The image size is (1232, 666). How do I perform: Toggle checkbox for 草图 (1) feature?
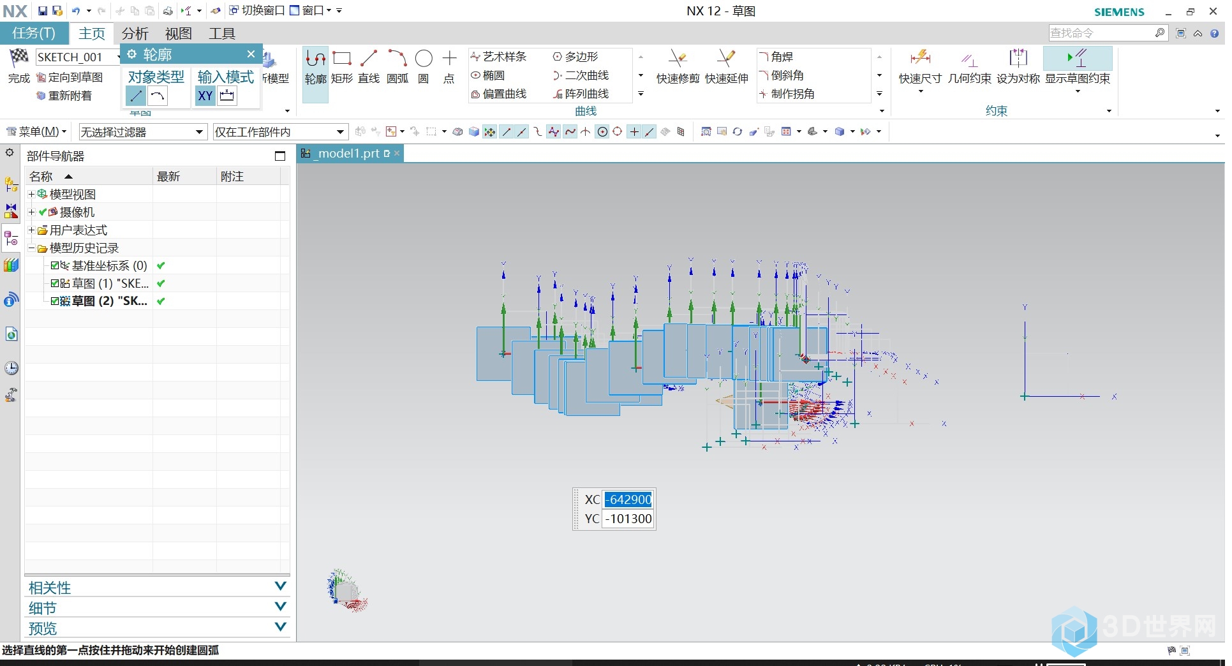(x=55, y=283)
